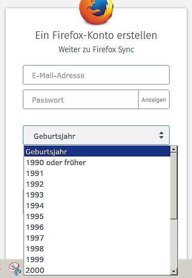Choose "1990 oder früher" from the list
The image size is (192, 278).
tap(97, 162)
